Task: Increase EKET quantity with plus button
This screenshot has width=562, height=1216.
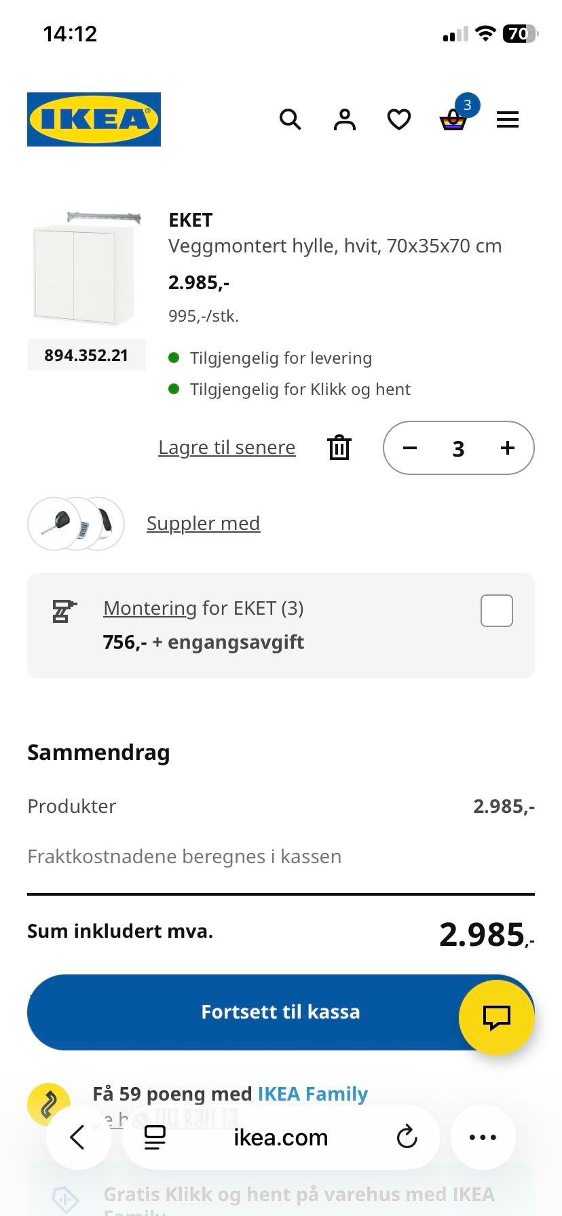Action: (508, 448)
